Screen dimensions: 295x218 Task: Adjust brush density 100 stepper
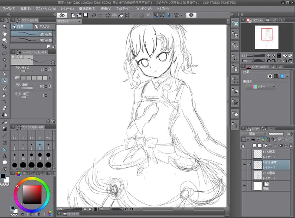click(x=46, y=87)
